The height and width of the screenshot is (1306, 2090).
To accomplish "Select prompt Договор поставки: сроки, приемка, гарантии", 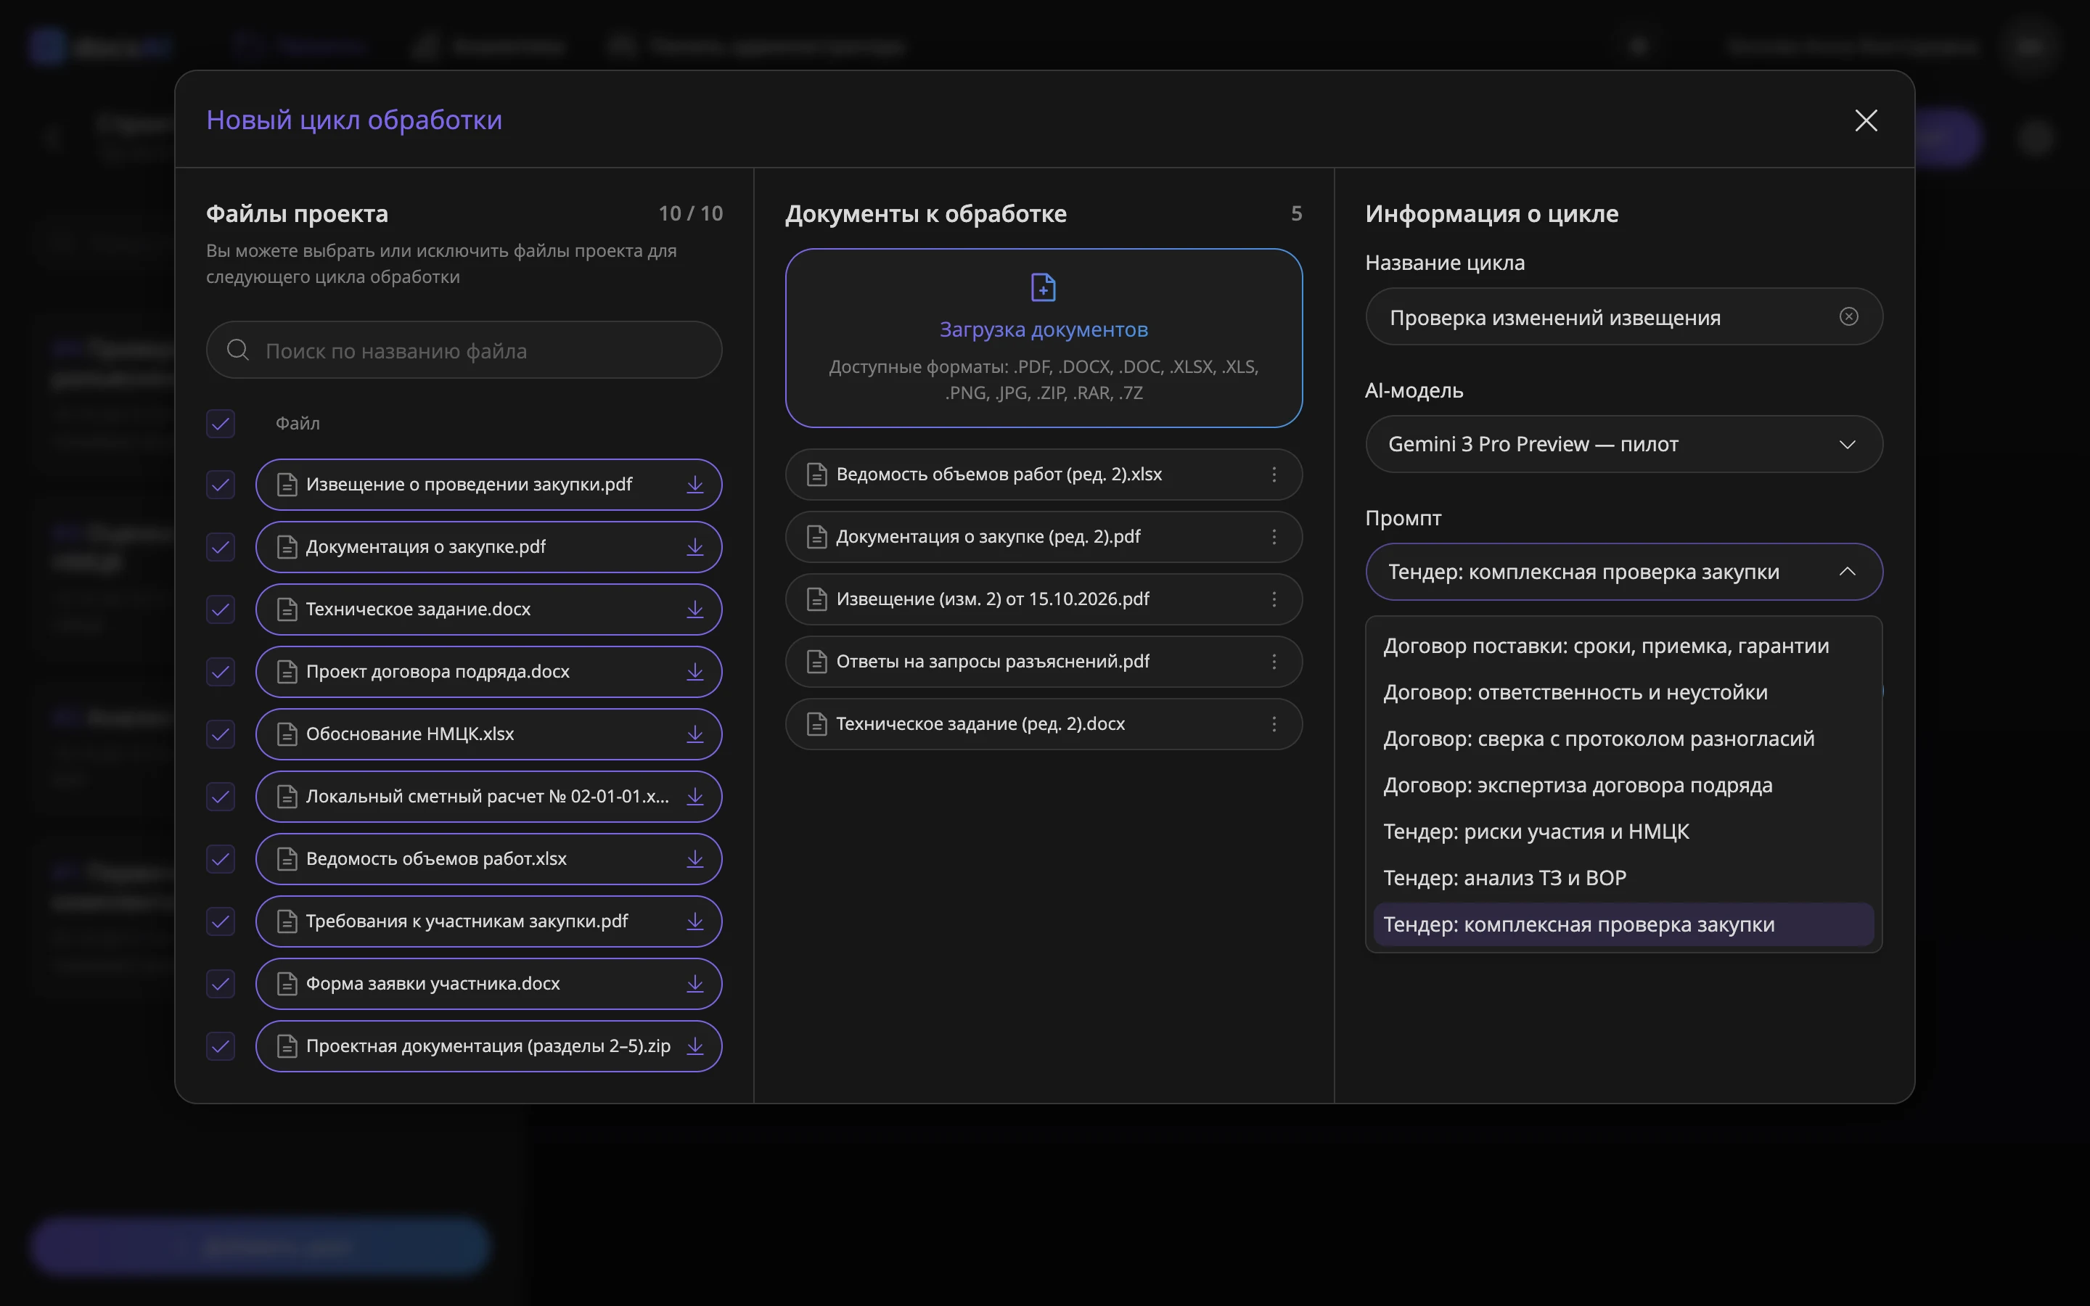I will [x=1623, y=646].
